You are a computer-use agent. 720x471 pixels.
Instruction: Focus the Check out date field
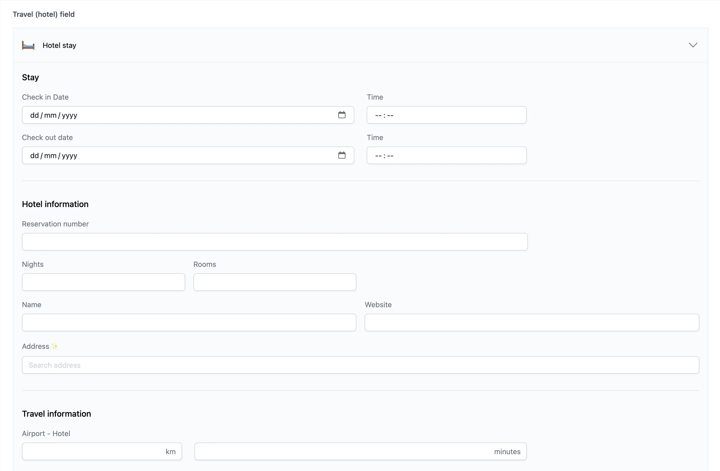coord(175,155)
